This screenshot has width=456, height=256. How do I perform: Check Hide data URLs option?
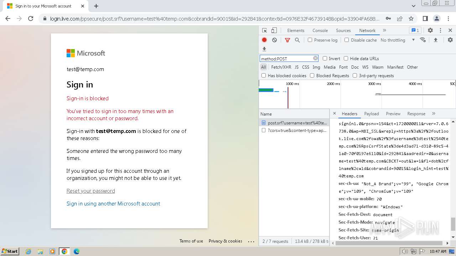click(x=346, y=58)
